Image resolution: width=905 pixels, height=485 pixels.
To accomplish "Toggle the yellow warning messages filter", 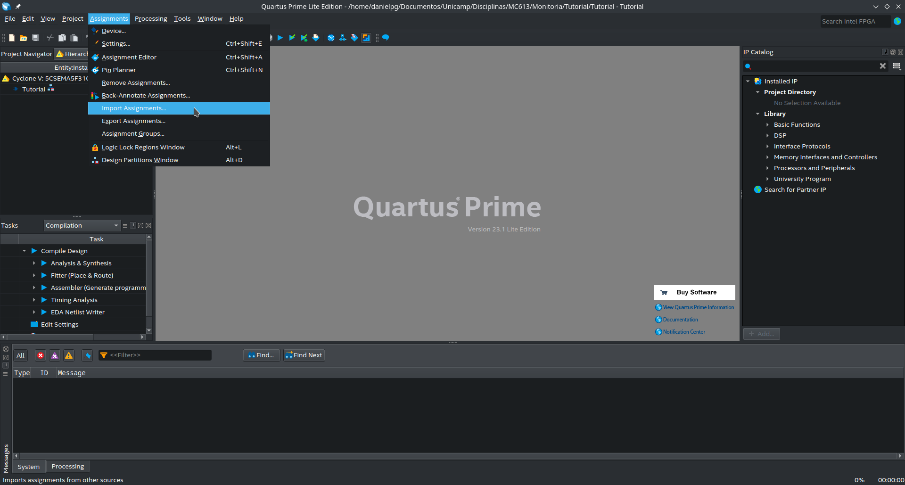I will click(69, 356).
